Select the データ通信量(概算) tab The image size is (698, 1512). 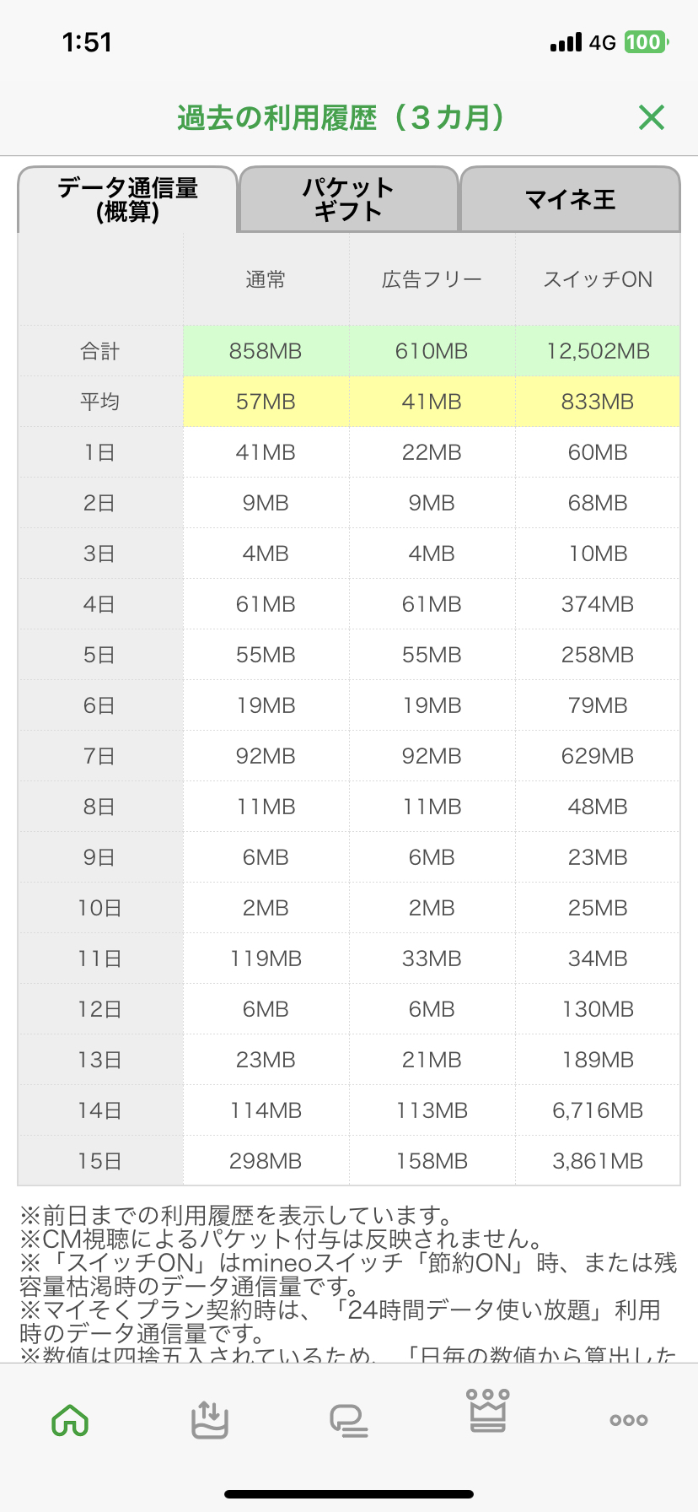[127, 199]
